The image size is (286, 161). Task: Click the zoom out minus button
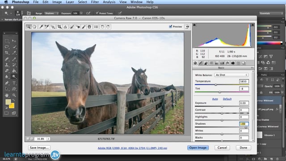(x=28, y=139)
